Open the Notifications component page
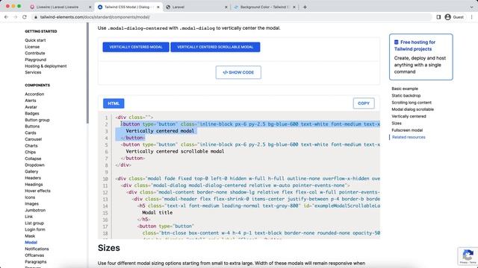478x268 pixels. pos(37,249)
